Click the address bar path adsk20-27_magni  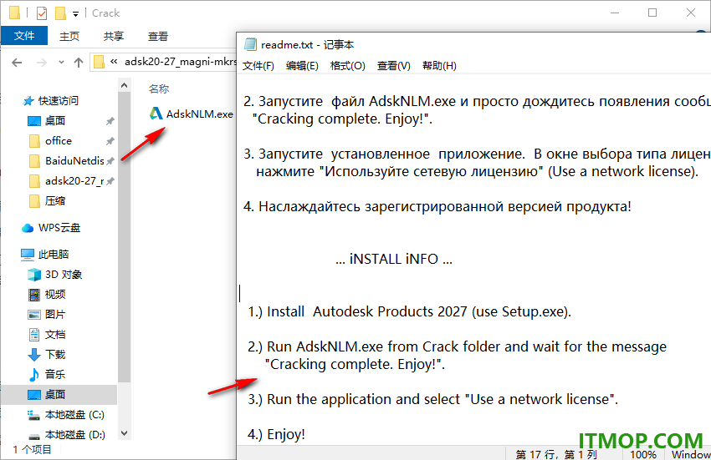(x=181, y=62)
